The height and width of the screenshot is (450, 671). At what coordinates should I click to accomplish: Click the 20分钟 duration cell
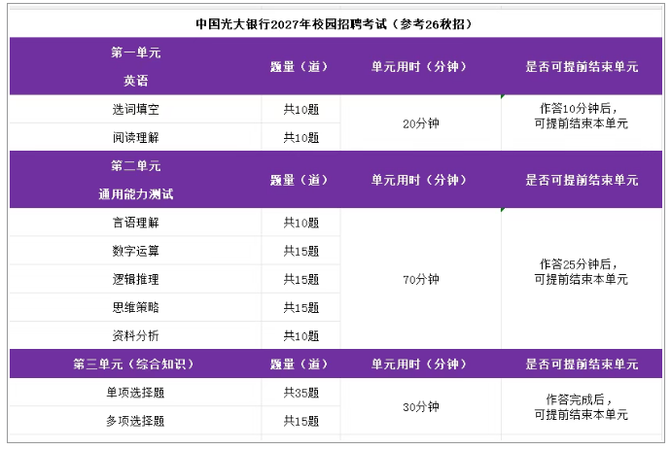coord(421,123)
